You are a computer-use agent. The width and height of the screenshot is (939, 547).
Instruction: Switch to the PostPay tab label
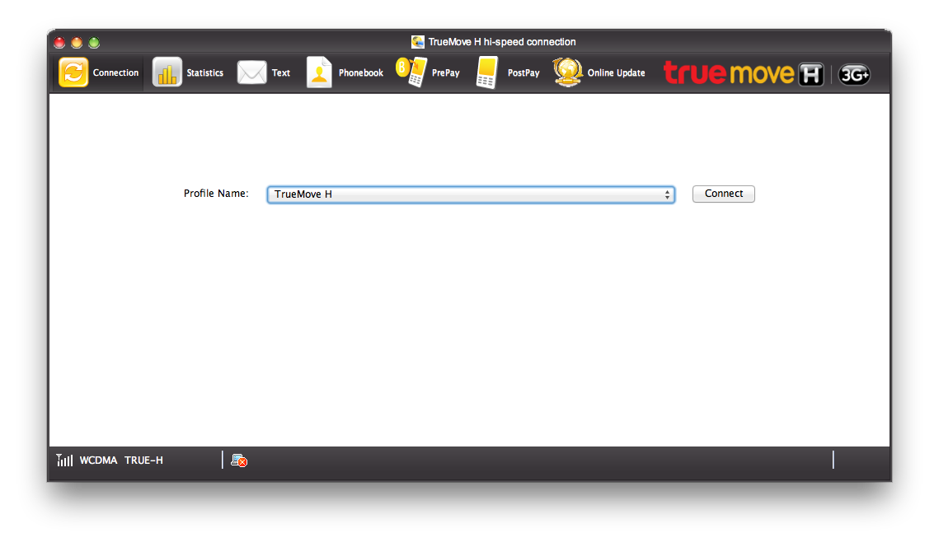[523, 73]
